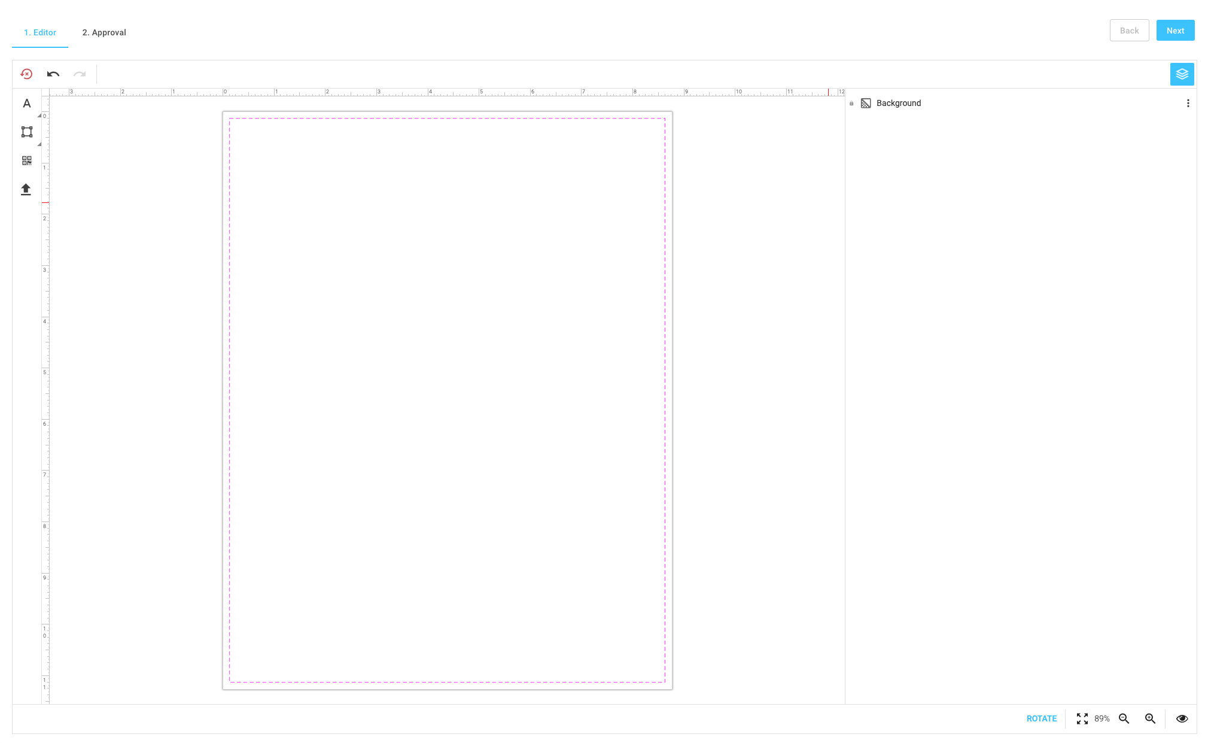This screenshot has height=743, width=1208.
Task: Toggle lock on Background layer
Action: click(851, 104)
